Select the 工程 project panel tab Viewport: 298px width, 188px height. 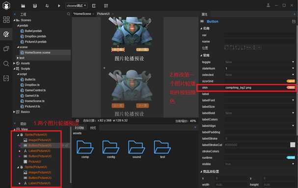click(23, 14)
